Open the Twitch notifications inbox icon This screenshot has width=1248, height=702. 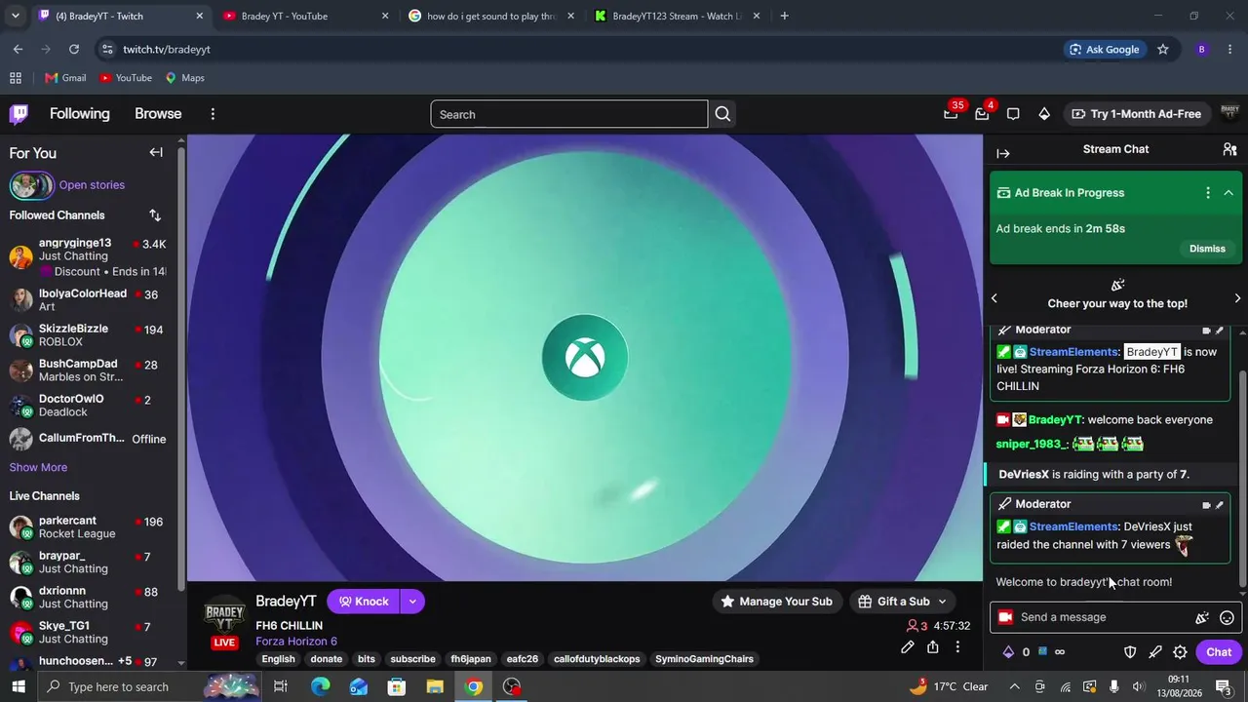click(982, 114)
